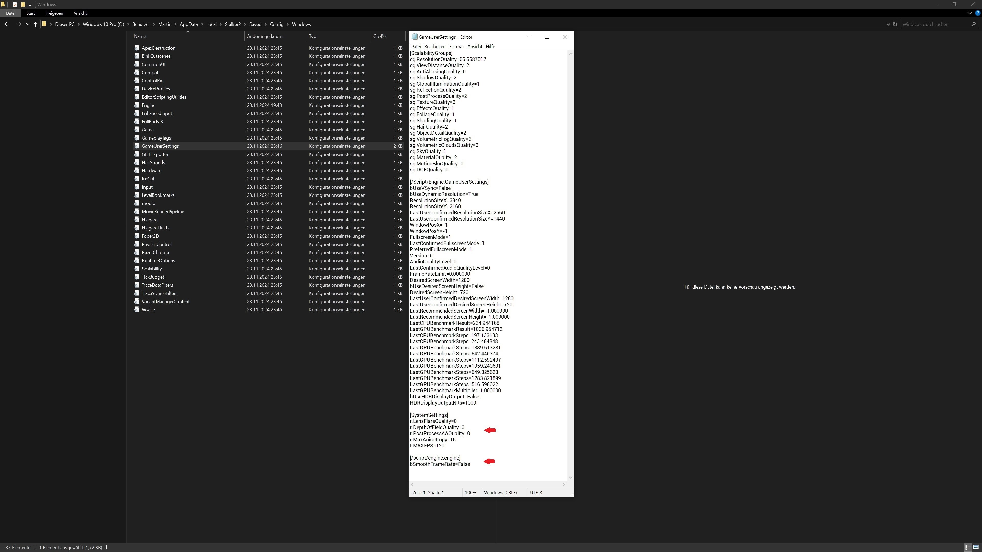Open the Ansicht menu in the Editor window
Screen dimensions: 982x552
(475, 47)
